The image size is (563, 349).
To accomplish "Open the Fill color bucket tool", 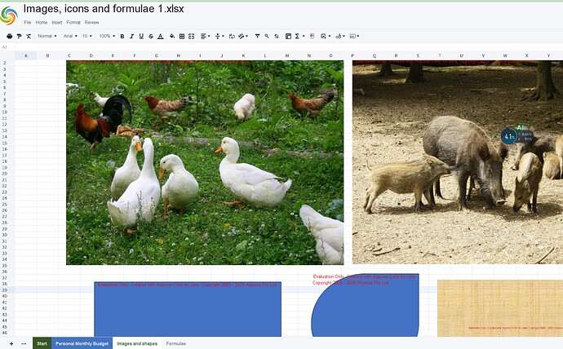I will tap(171, 36).
